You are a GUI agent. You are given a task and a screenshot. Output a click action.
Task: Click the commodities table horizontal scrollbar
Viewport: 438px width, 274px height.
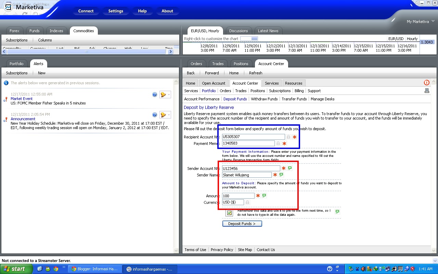87,52
